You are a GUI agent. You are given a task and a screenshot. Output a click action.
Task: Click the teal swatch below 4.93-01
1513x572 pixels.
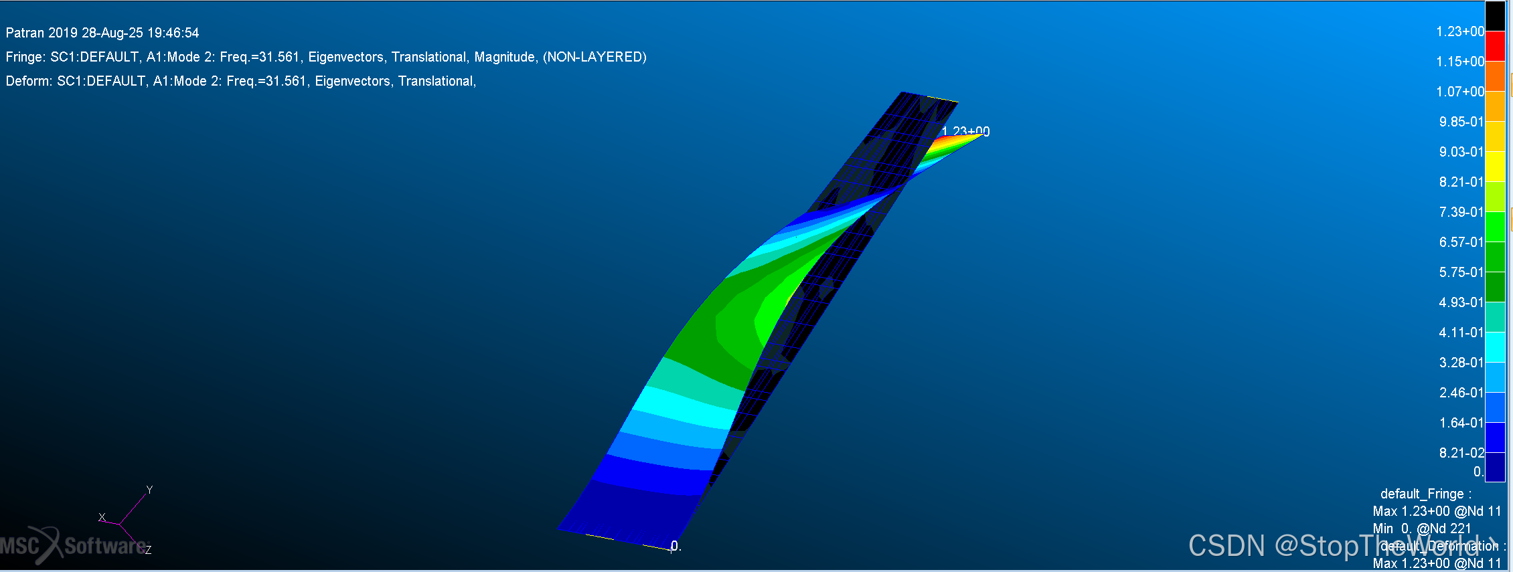coord(1495,317)
